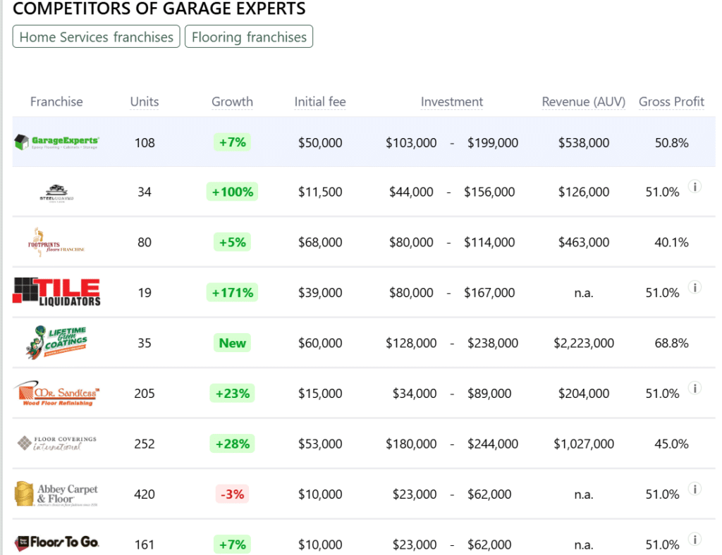Select the $204,000 revenue cell
This screenshot has width=722, height=555.
click(583, 394)
